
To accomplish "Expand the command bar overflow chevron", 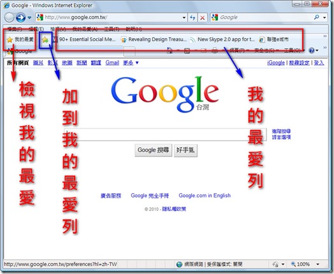I will pyautogui.click(x=325, y=48).
